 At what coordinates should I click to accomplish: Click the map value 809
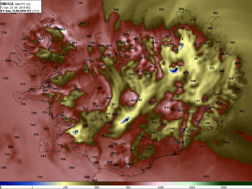click(x=186, y=73)
